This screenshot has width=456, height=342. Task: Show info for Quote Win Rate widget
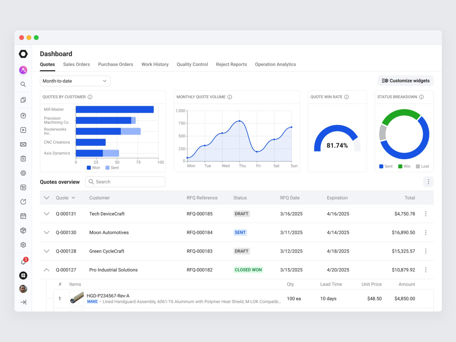pyautogui.click(x=347, y=97)
